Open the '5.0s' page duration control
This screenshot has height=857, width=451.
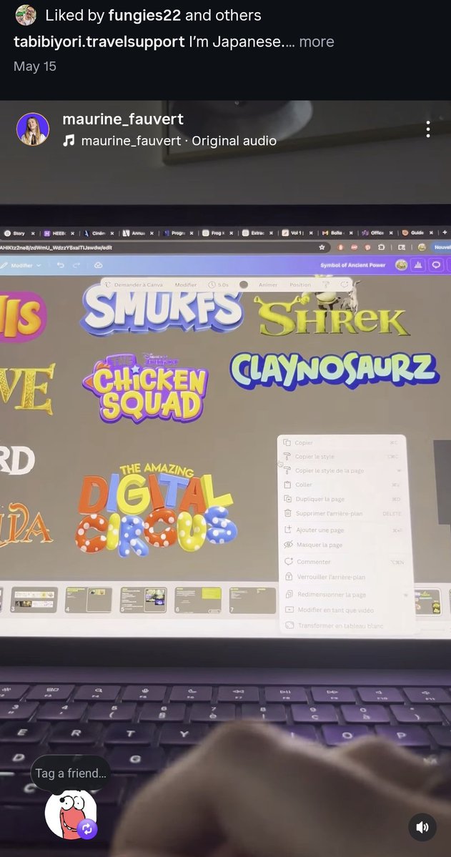pyautogui.click(x=219, y=284)
